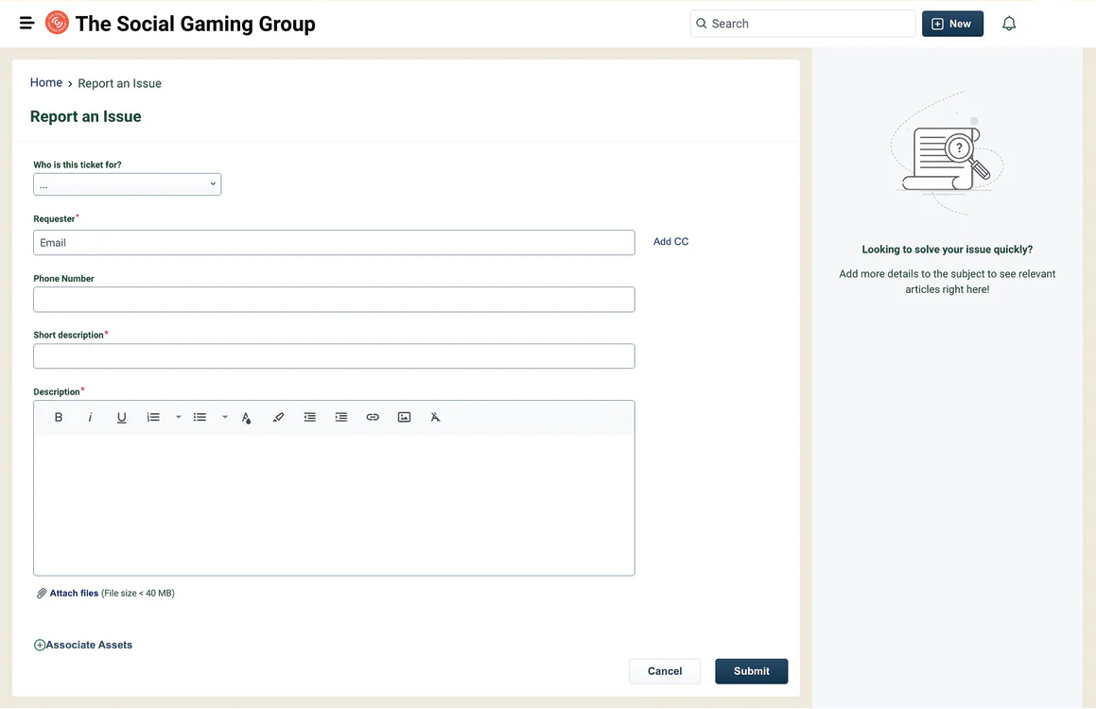Screen dimensions: 1096x709
Task: Toggle bold formatting in description editor
Action: click(x=59, y=417)
